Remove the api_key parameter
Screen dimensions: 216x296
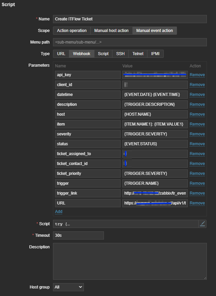tap(197, 75)
